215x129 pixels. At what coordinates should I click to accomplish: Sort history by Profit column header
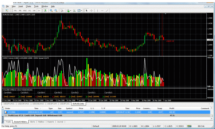pos(172,108)
